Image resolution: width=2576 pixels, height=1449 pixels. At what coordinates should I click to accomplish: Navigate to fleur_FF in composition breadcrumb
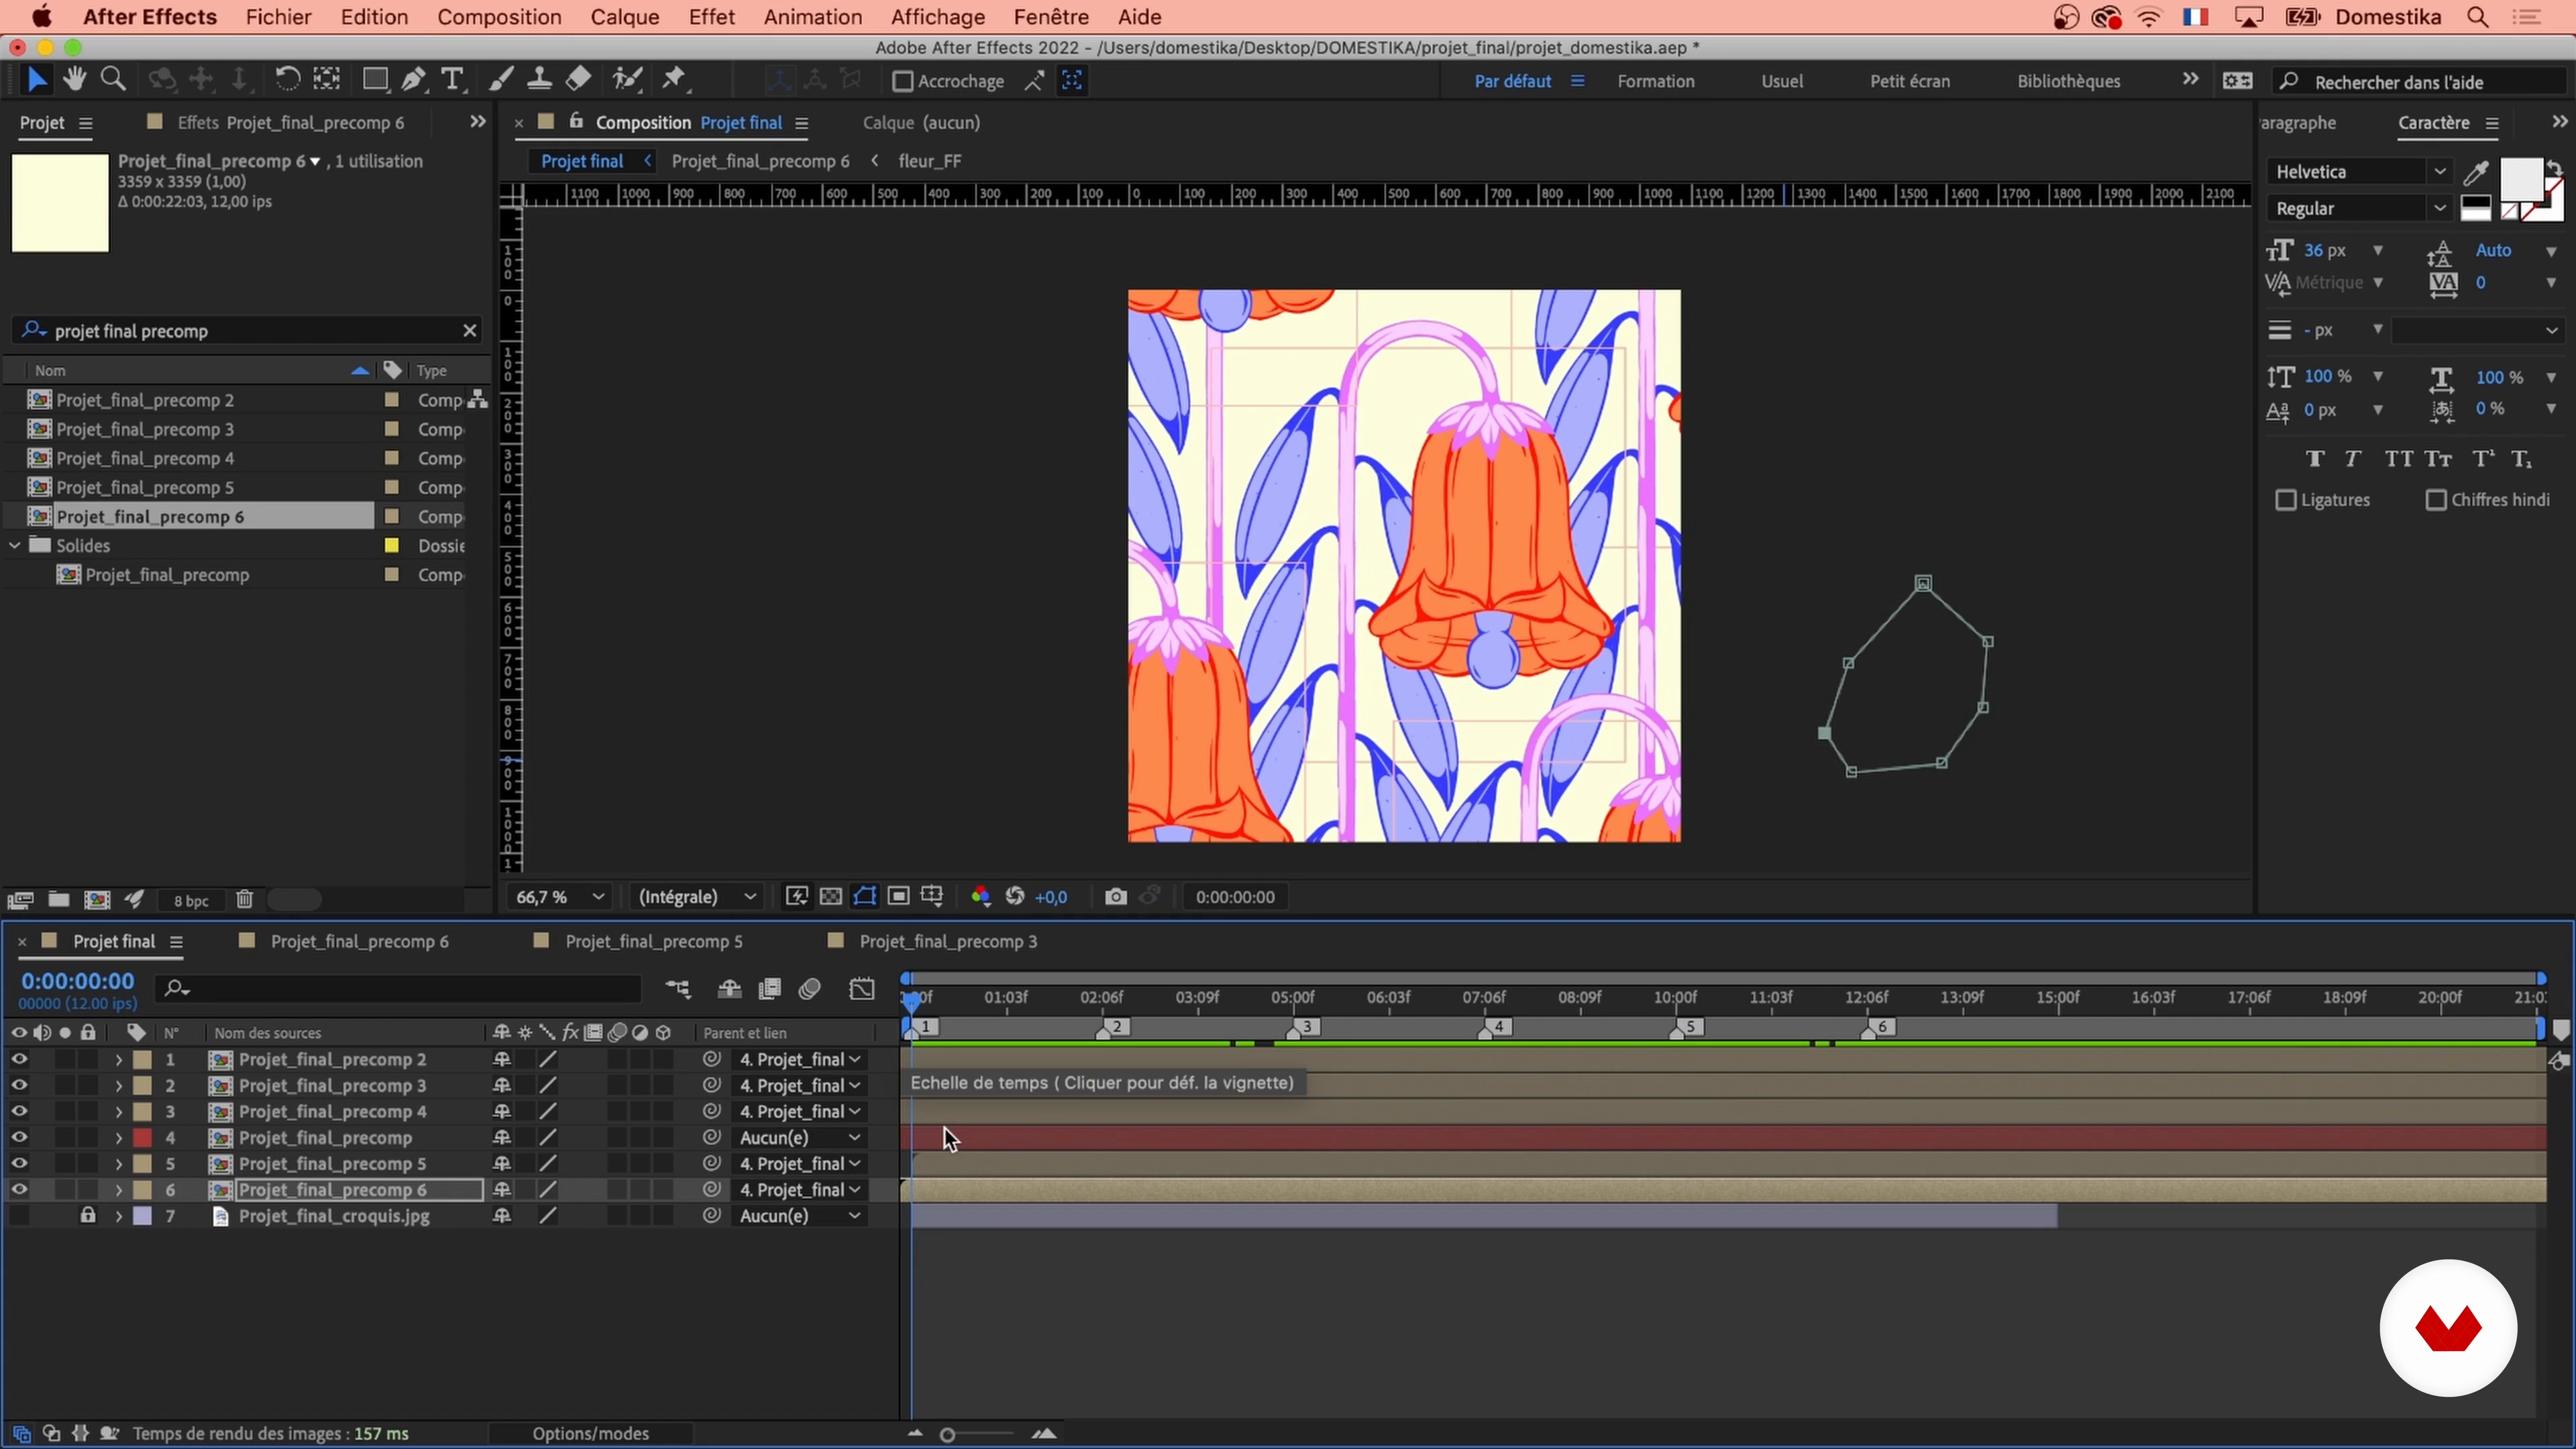pyautogui.click(x=930, y=161)
